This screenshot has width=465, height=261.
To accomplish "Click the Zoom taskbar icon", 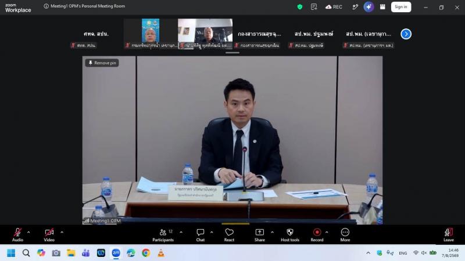I will (x=116, y=253).
